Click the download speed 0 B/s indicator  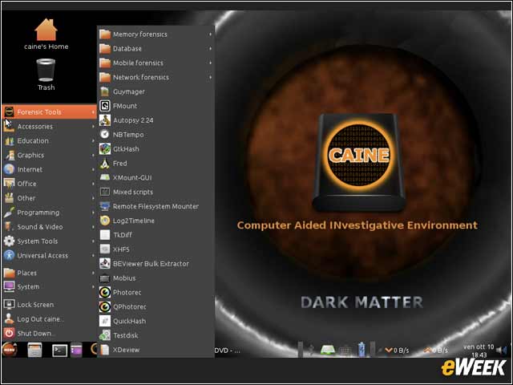[x=397, y=351]
